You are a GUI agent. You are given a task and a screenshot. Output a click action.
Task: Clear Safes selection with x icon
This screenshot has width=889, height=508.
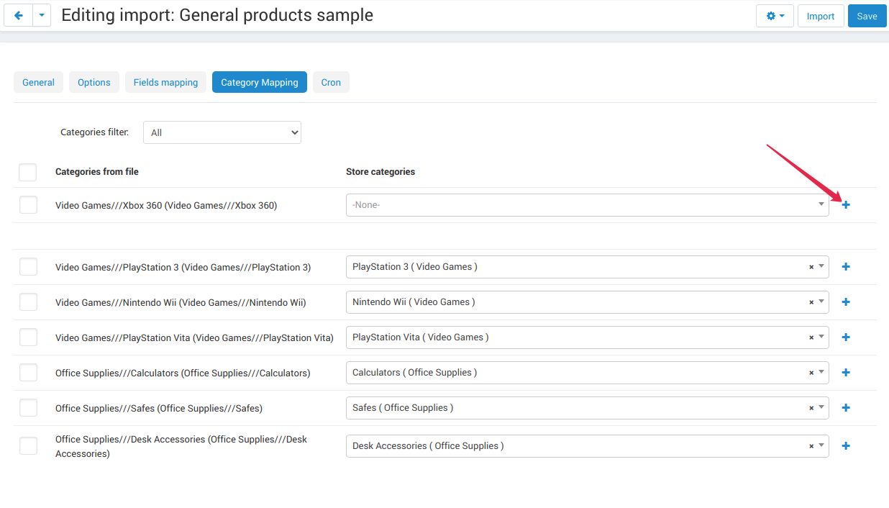click(x=811, y=408)
